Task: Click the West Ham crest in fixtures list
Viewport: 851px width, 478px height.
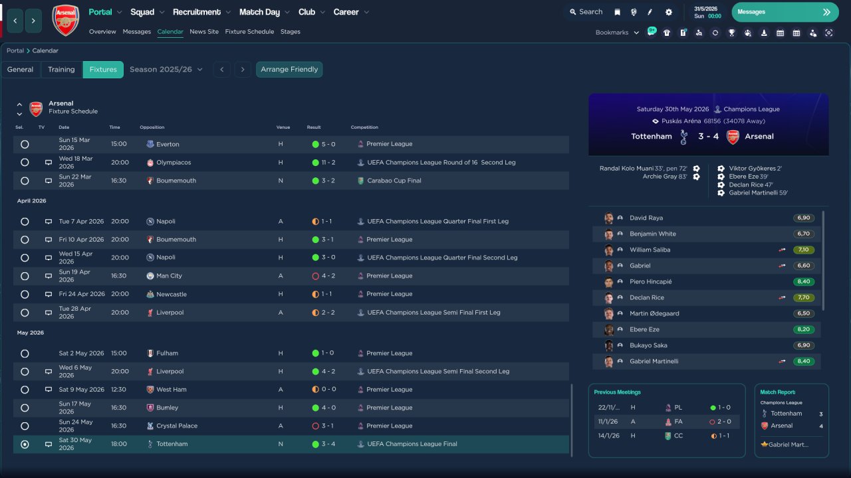Action: coord(150,390)
